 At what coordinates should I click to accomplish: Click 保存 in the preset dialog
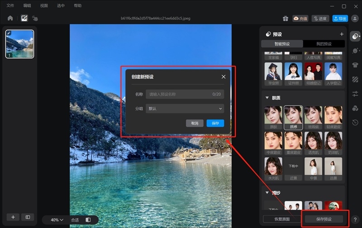215,123
